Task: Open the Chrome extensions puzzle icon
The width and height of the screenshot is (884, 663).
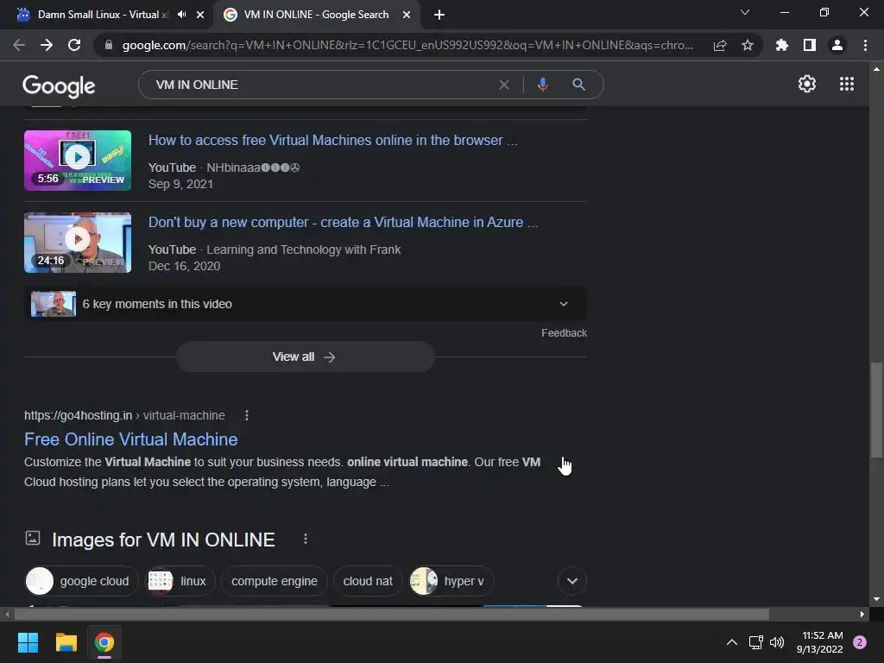Action: [x=782, y=45]
